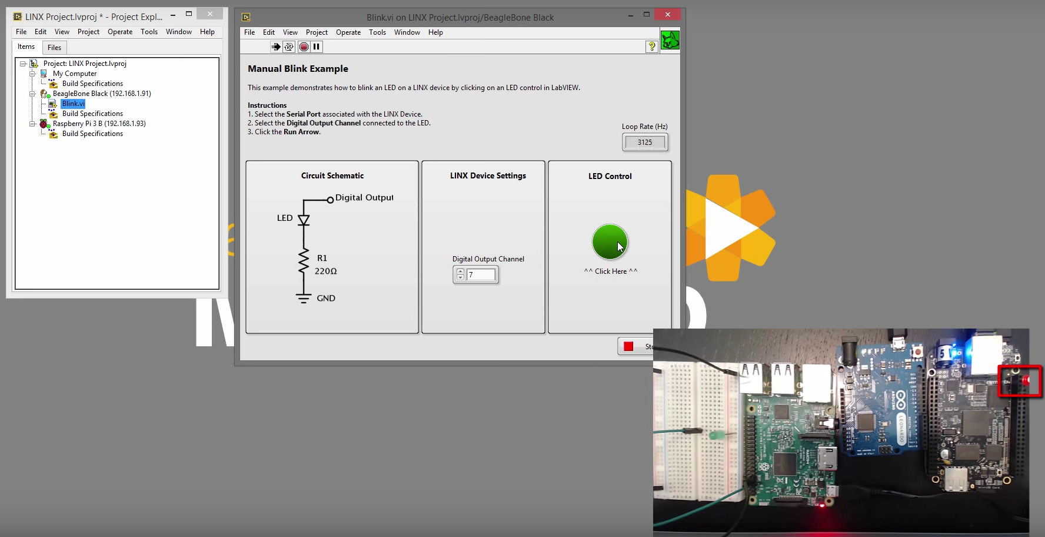Viewport: 1045px width, 537px height.
Task: Select Build Specifications label under BeagleBone Black
Action: pos(92,114)
